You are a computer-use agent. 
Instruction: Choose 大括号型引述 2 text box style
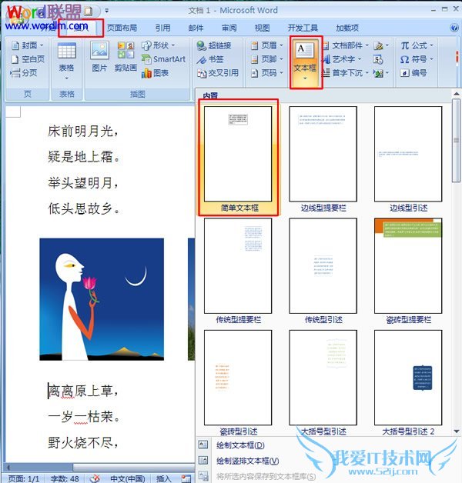pos(408,382)
